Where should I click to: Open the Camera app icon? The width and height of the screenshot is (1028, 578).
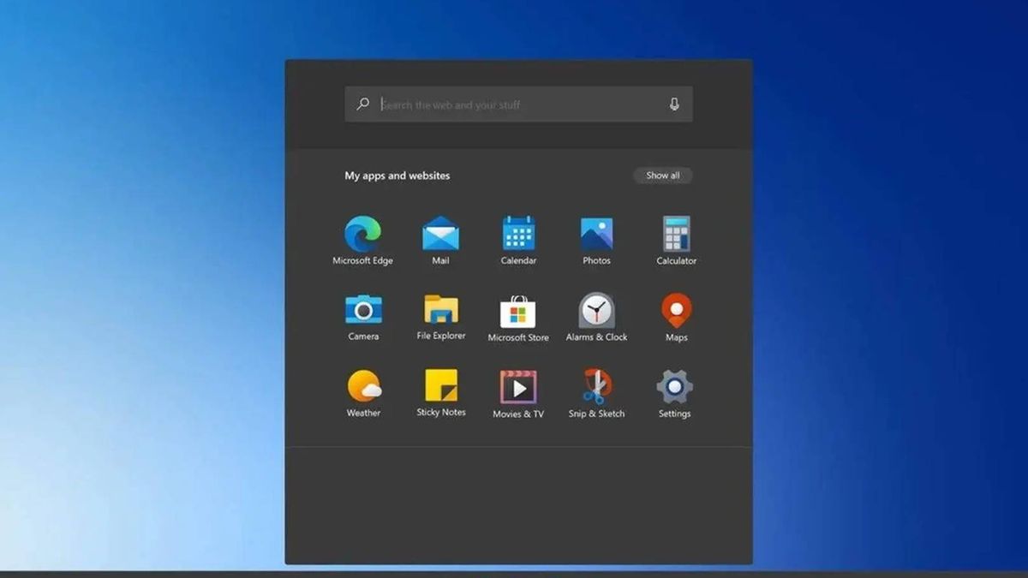click(363, 309)
